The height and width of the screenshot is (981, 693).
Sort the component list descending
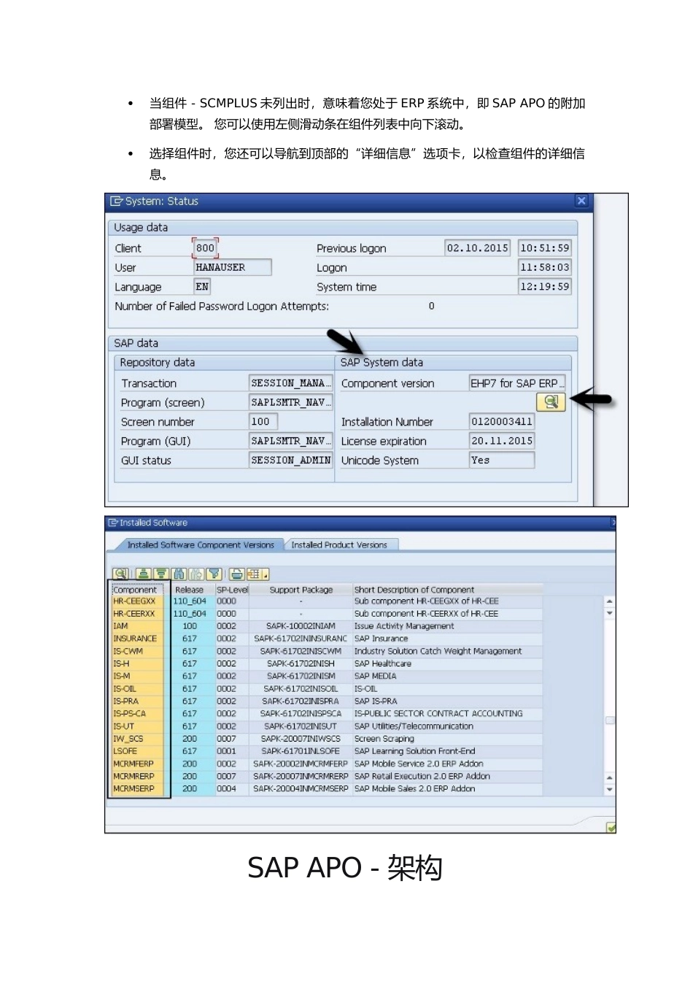161,574
